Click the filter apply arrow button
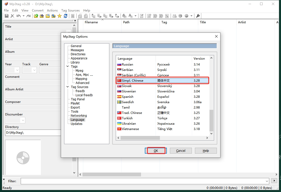Screen dimensions: 281x192 [274, 181]
